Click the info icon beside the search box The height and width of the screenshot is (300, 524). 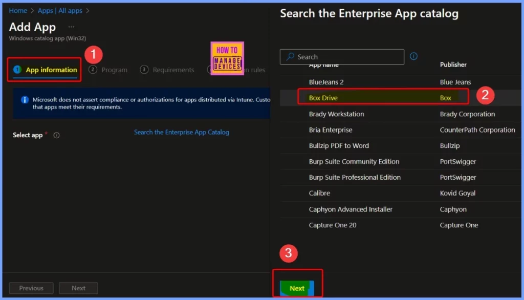413,56
